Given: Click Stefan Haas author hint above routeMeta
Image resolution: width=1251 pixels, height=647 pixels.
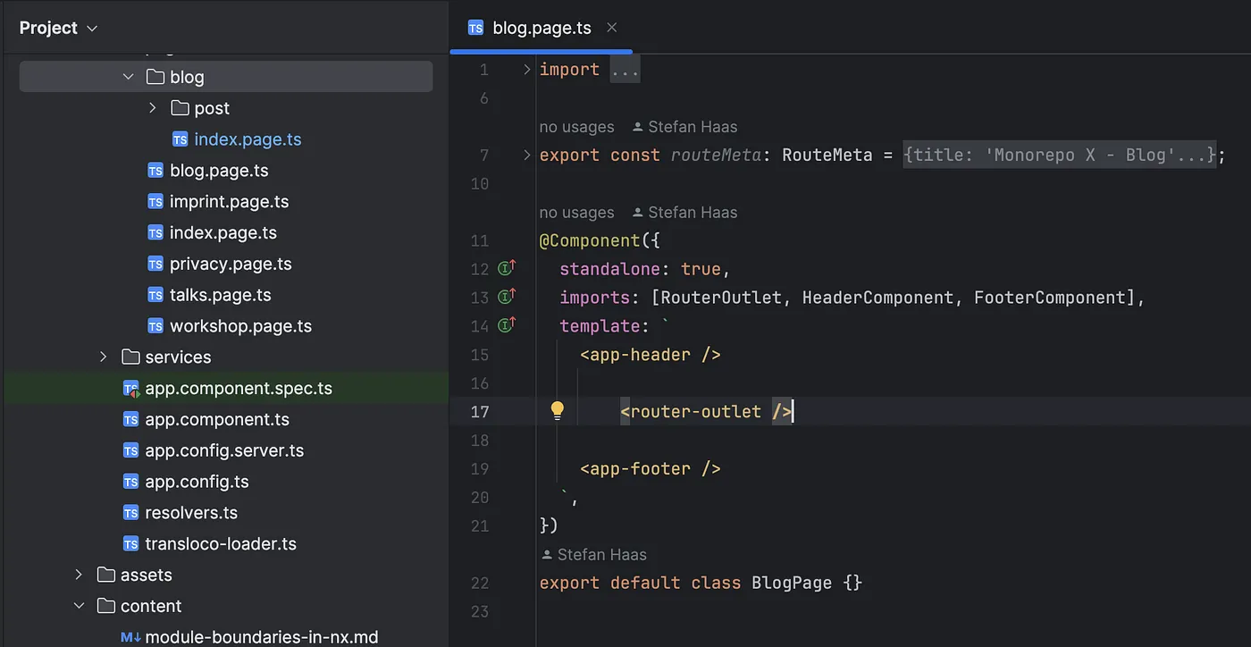Looking at the screenshot, I should (684, 127).
